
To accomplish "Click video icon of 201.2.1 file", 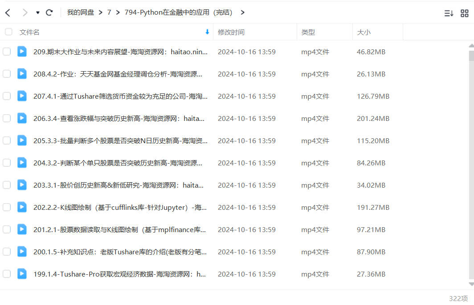I will point(22,229).
